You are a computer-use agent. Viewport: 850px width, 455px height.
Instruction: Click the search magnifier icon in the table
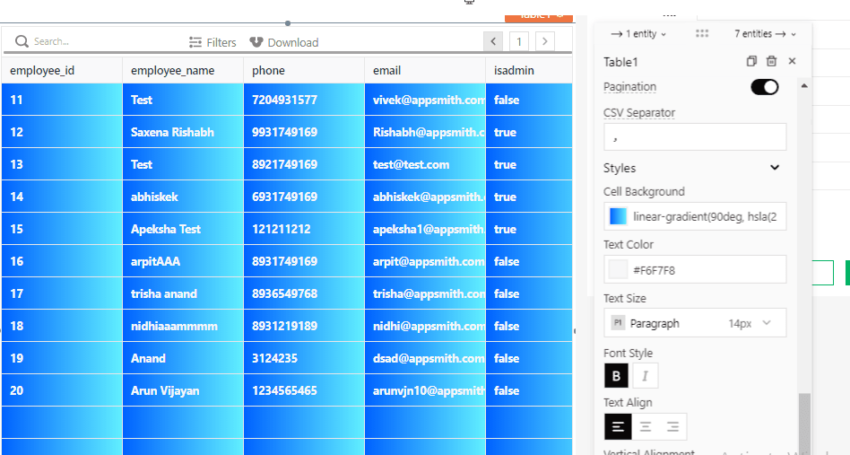(x=22, y=41)
